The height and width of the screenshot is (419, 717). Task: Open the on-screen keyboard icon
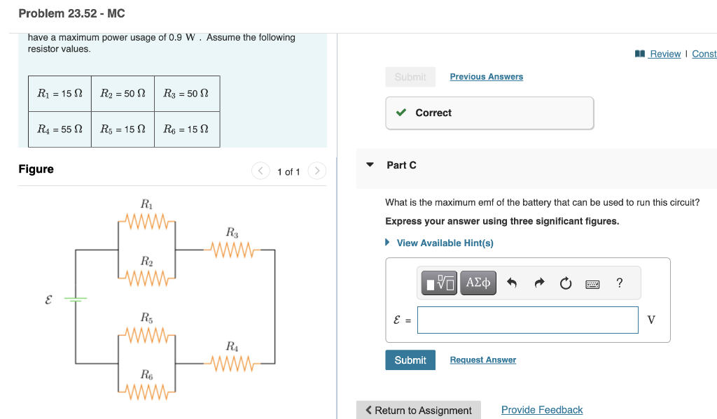[592, 283]
